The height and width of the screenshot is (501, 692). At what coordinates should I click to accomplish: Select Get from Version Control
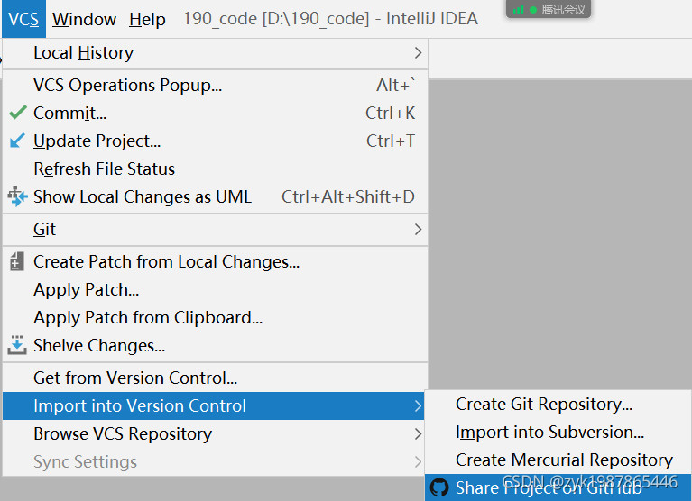215,378
